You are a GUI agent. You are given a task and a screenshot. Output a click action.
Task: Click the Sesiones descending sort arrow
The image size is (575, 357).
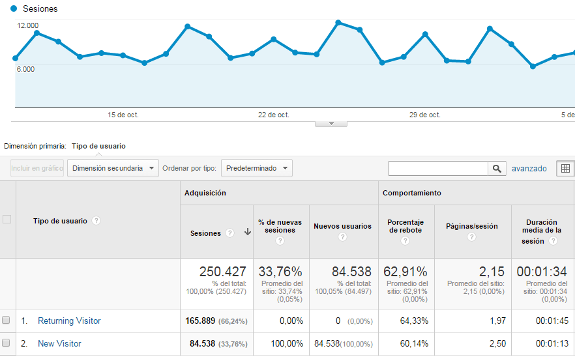click(247, 233)
